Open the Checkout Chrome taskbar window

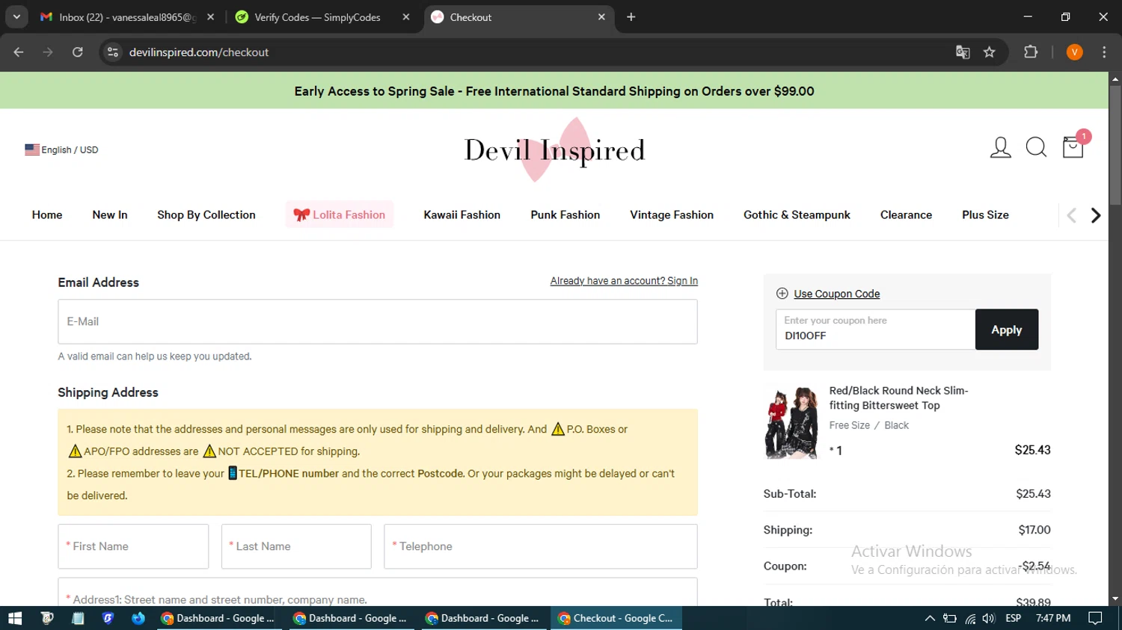point(616,618)
